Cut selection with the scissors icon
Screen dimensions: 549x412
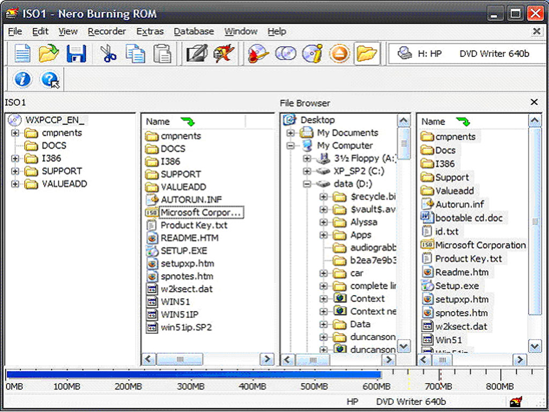pyautogui.click(x=108, y=54)
